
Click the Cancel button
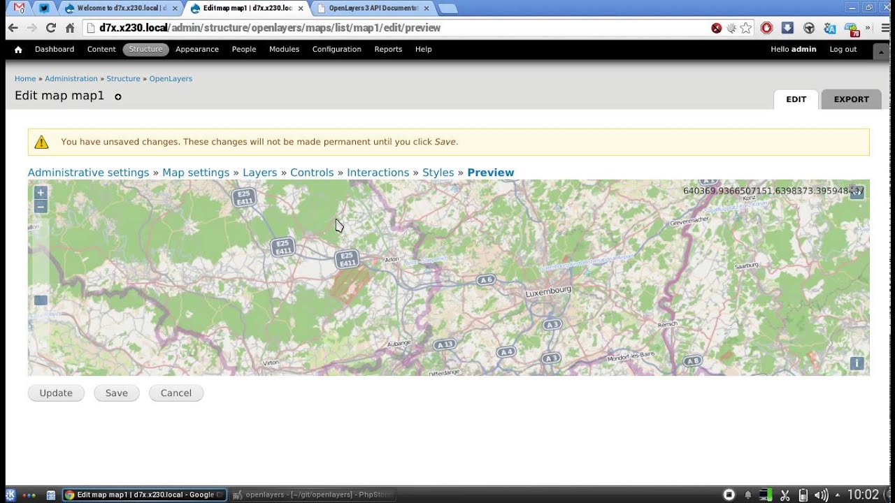(x=176, y=393)
